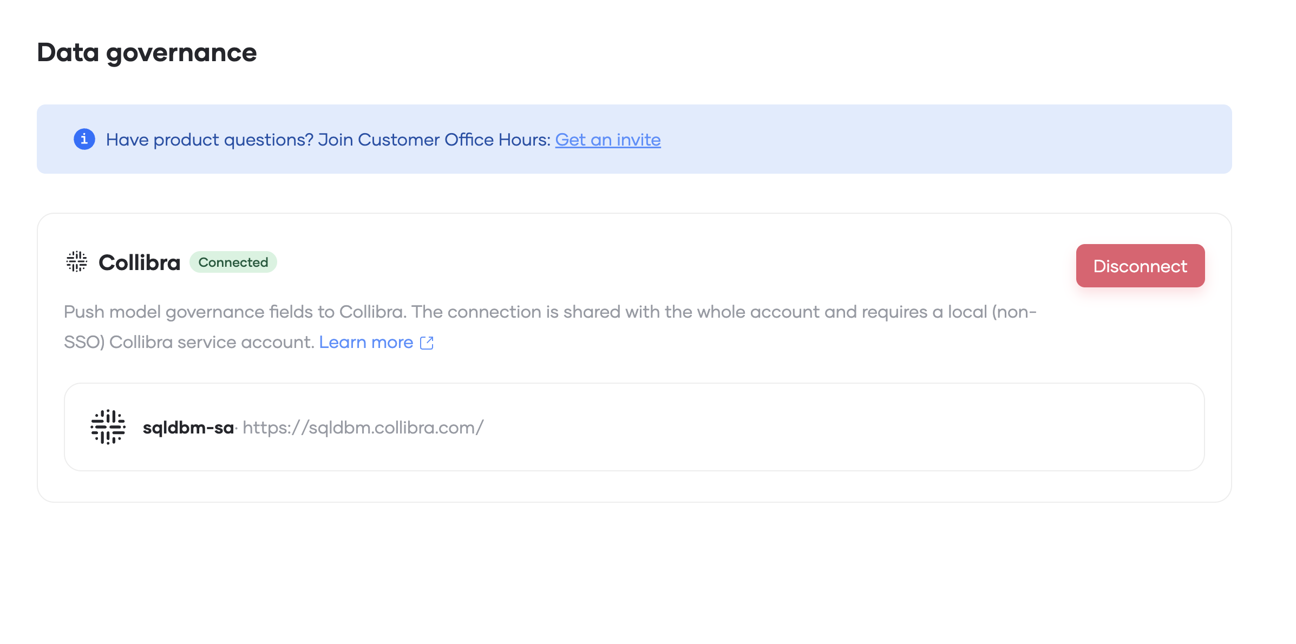Open the Learn more link
This screenshot has width=1296, height=644.
(x=366, y=342)
